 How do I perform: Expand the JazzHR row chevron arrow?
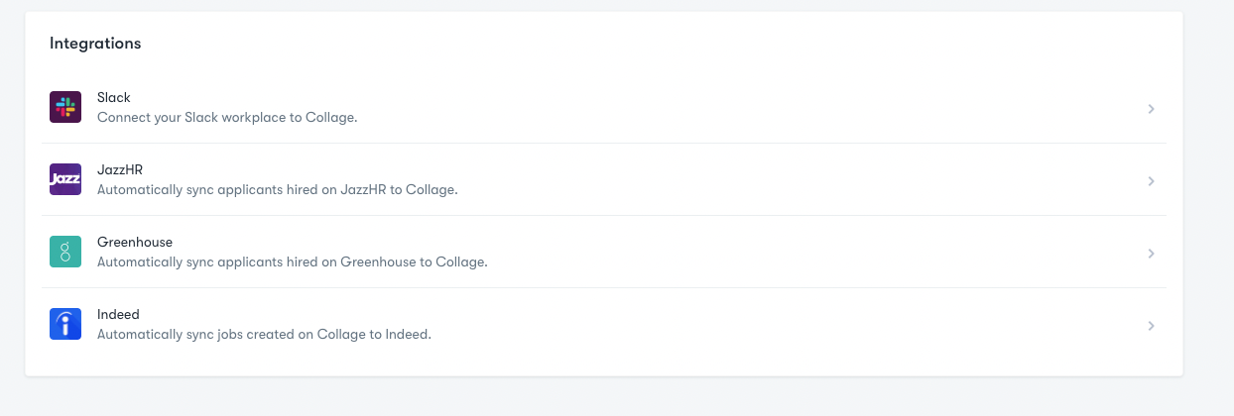pos(1151,181)
